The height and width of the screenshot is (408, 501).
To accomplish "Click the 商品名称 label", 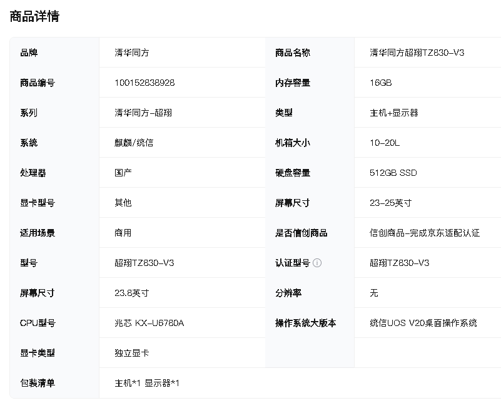I will [x=293, y=53].
